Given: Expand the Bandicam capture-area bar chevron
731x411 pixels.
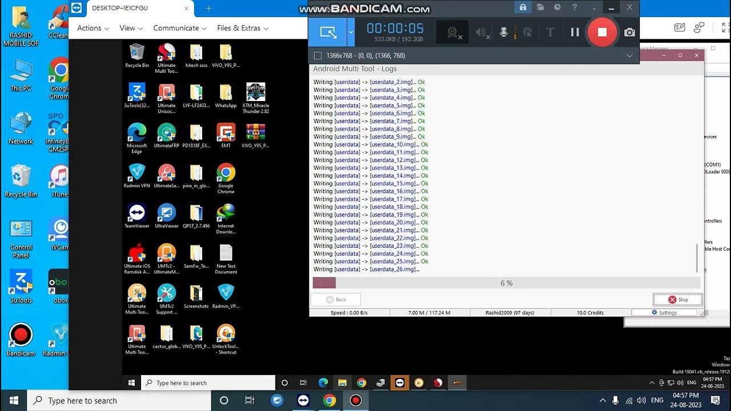Looking at the screenshot, I should (x=629, y=55).
